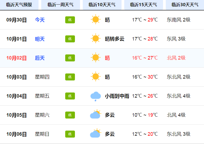Click the 星期四 label
The height and width of the screenshot is (144, 204).
[42, 77]
